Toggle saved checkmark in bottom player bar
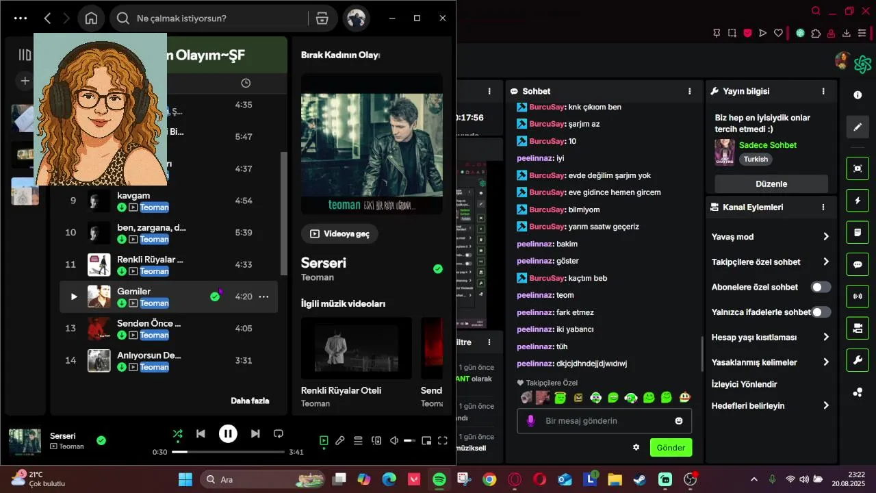 pos(101,440)
